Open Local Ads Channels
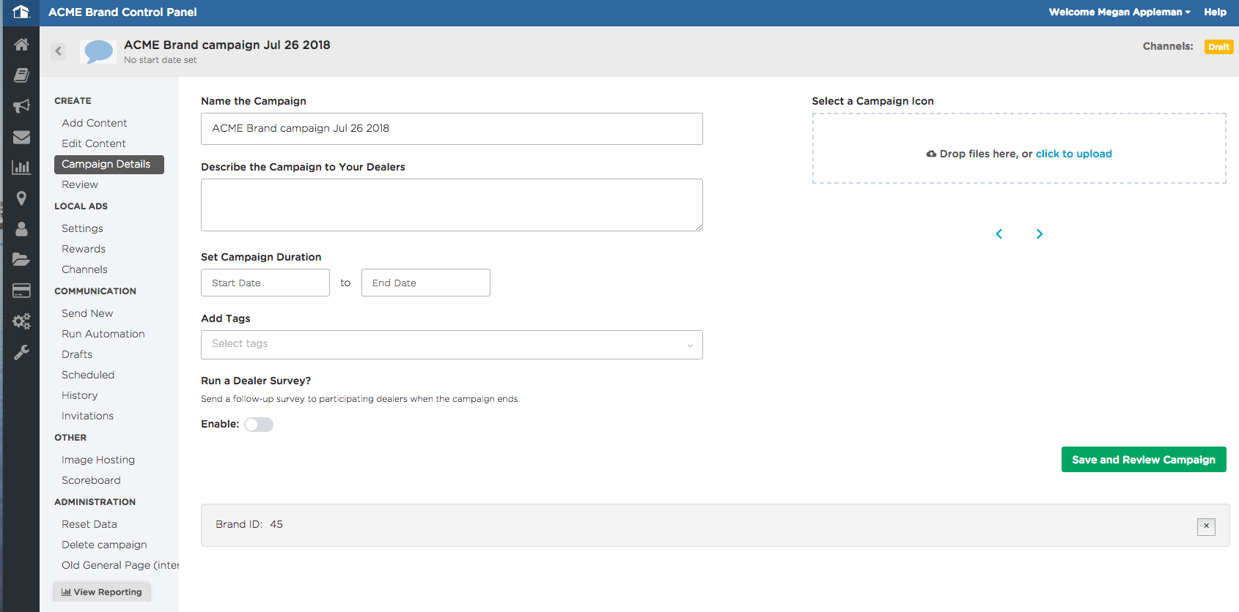 tap(84, 269)
